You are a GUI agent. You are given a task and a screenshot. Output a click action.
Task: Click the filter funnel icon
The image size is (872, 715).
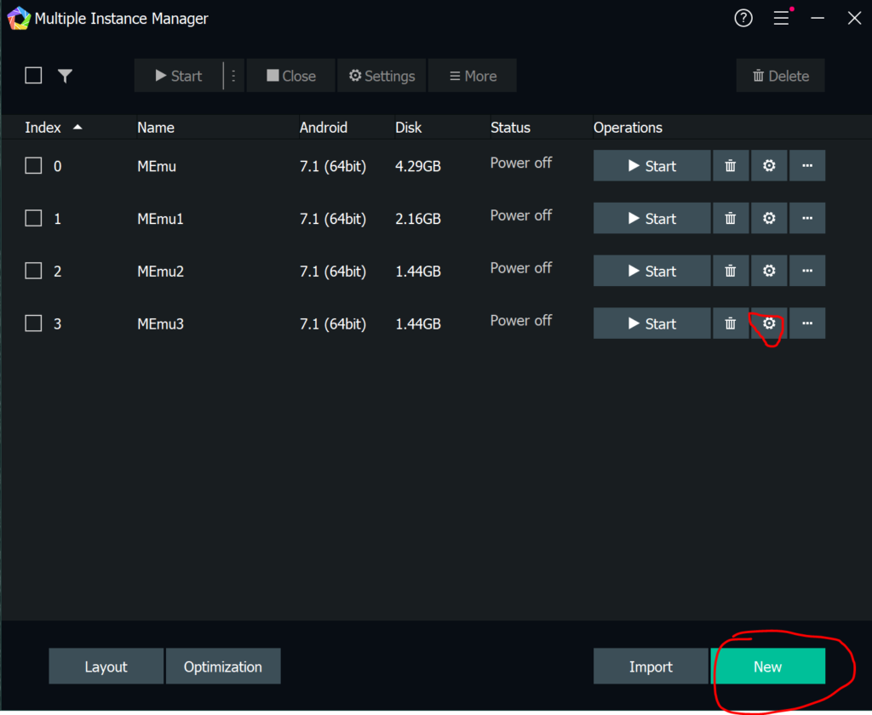coord(65,76)
